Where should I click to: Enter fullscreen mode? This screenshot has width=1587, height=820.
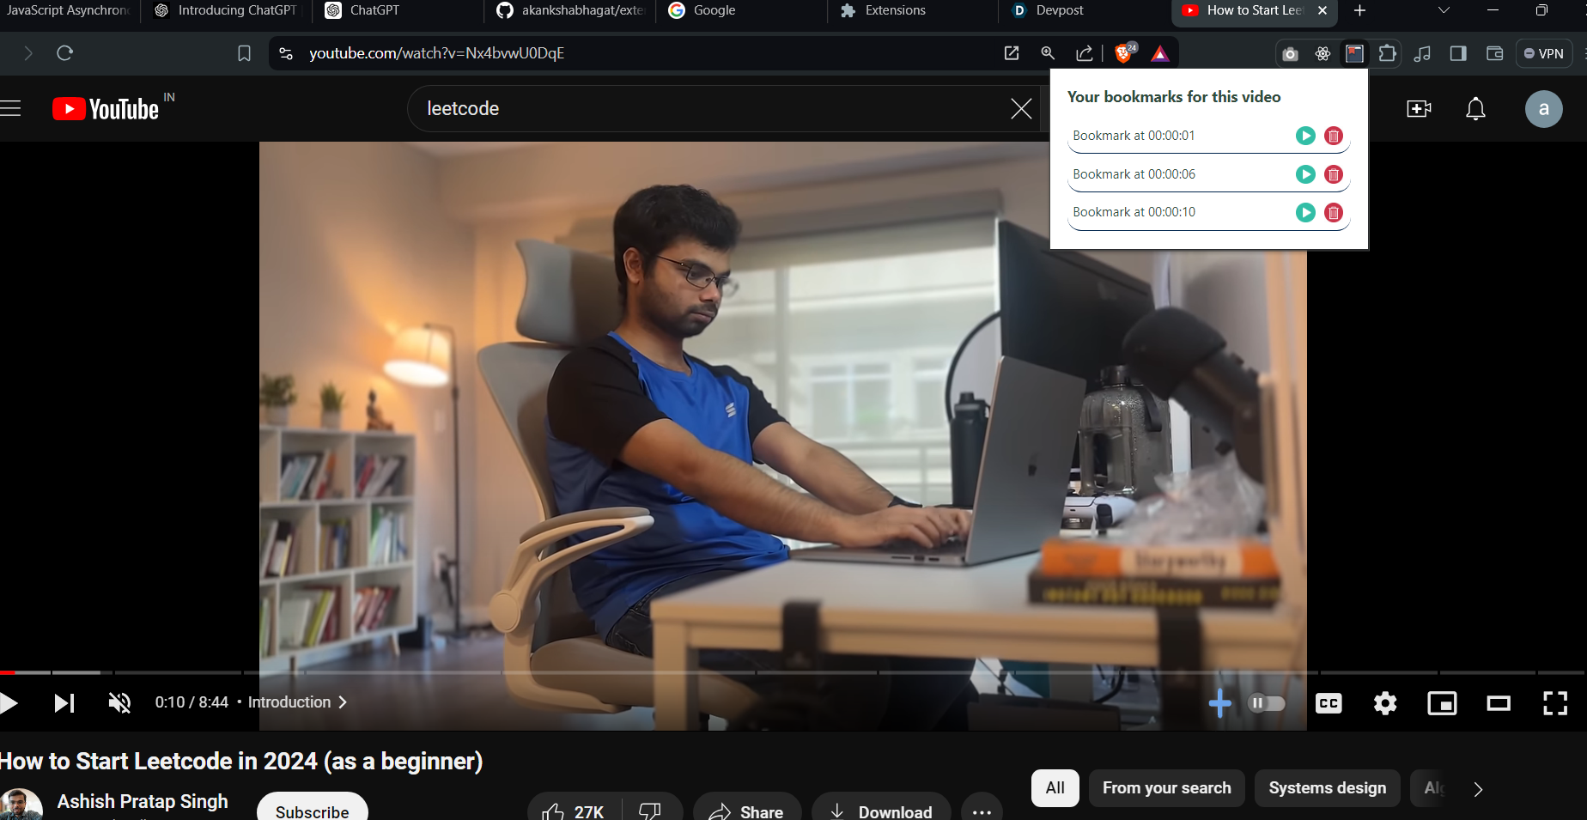[1555, 703]
